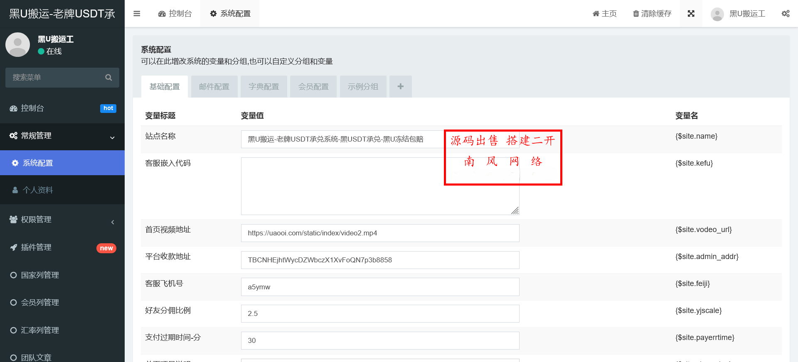Click the 主页 home link in the top bar
This screenshot has width=798, height=362.
click(x=604, y=14)
